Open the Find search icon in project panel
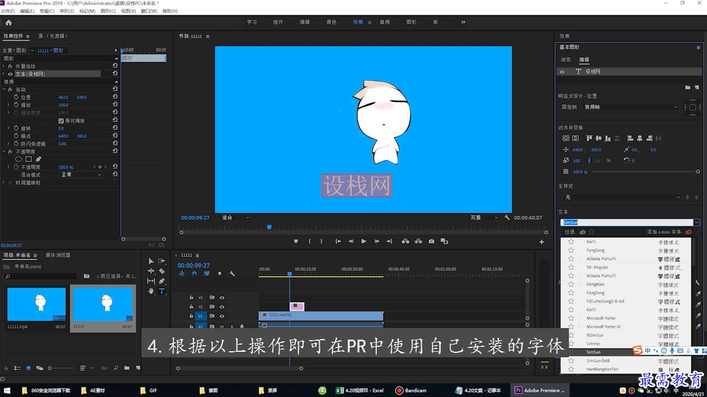This screenshot has width=707, height=397. (116, 368)
